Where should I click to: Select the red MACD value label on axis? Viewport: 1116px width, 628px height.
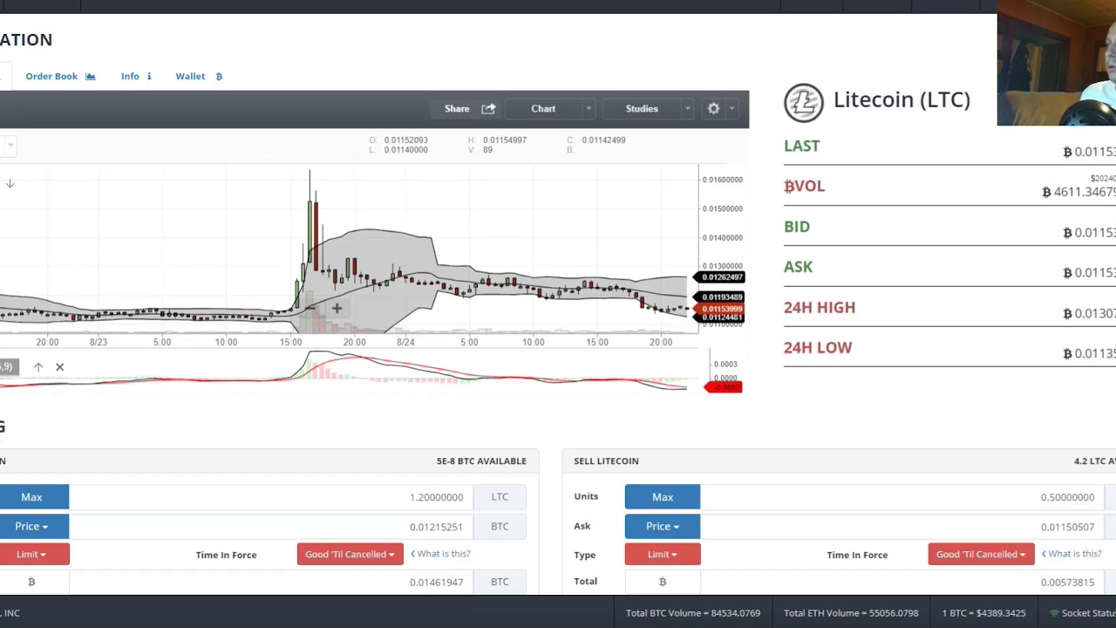pos(723,387)
